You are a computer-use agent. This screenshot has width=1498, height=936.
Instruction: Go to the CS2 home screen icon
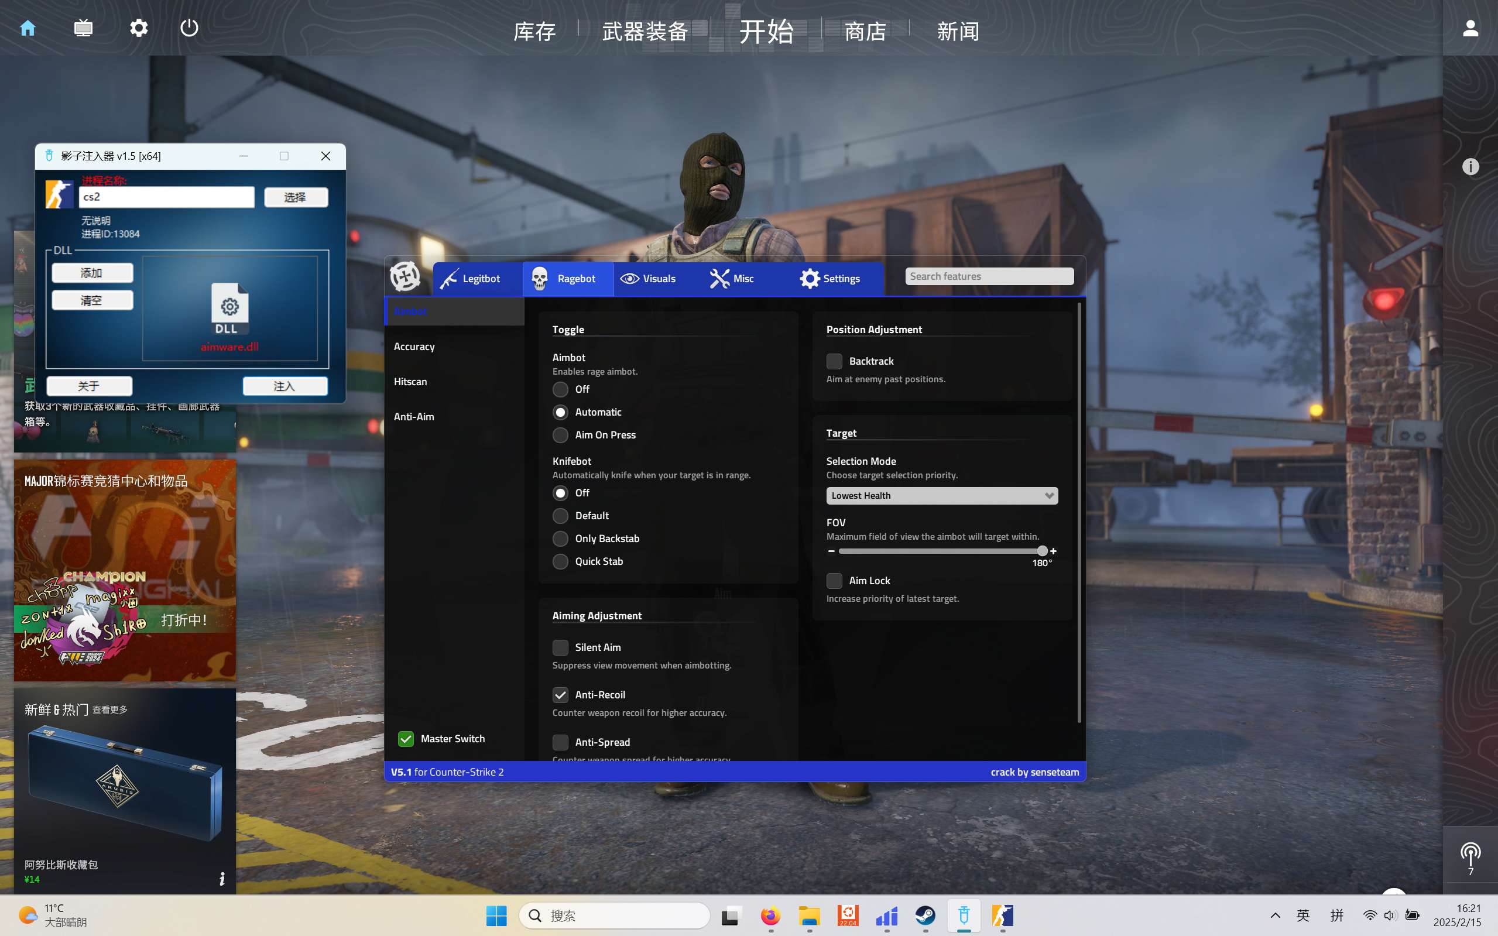pos(28,28)
